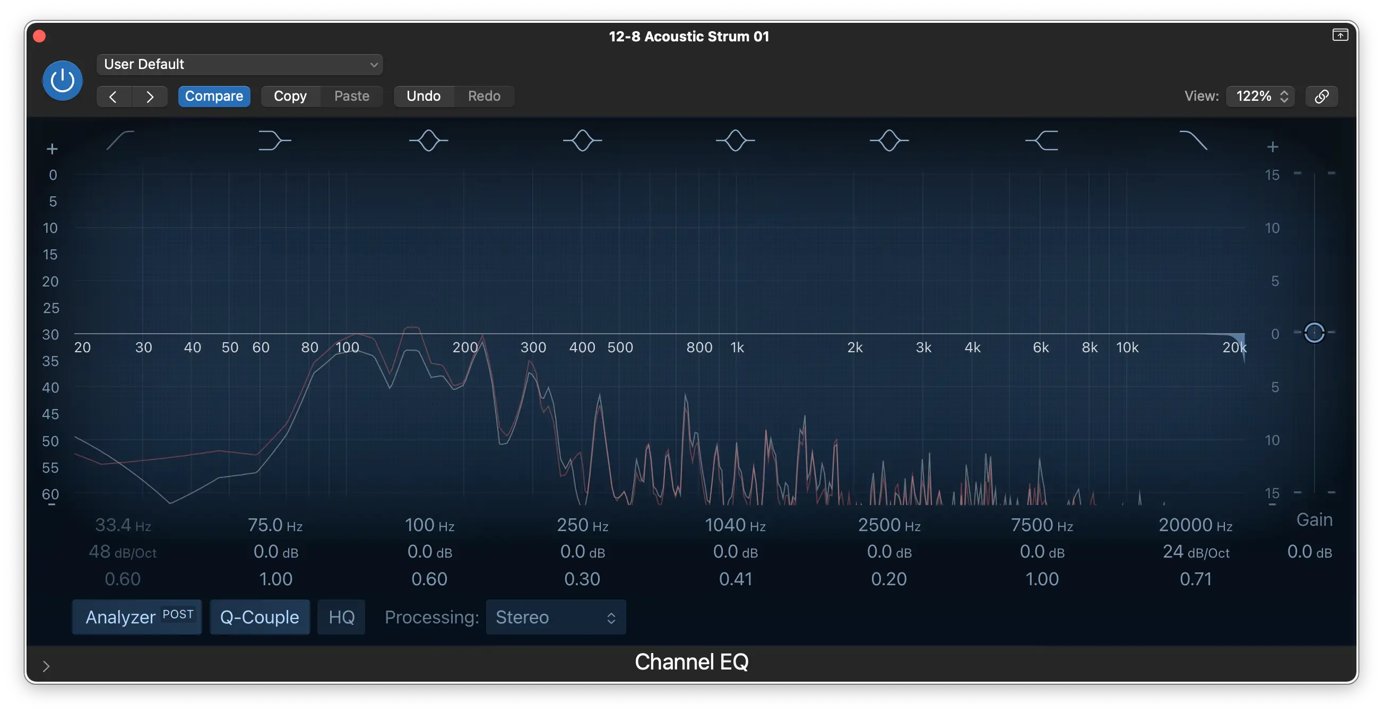Toggle the low shelf band icon

coord(275,141)
